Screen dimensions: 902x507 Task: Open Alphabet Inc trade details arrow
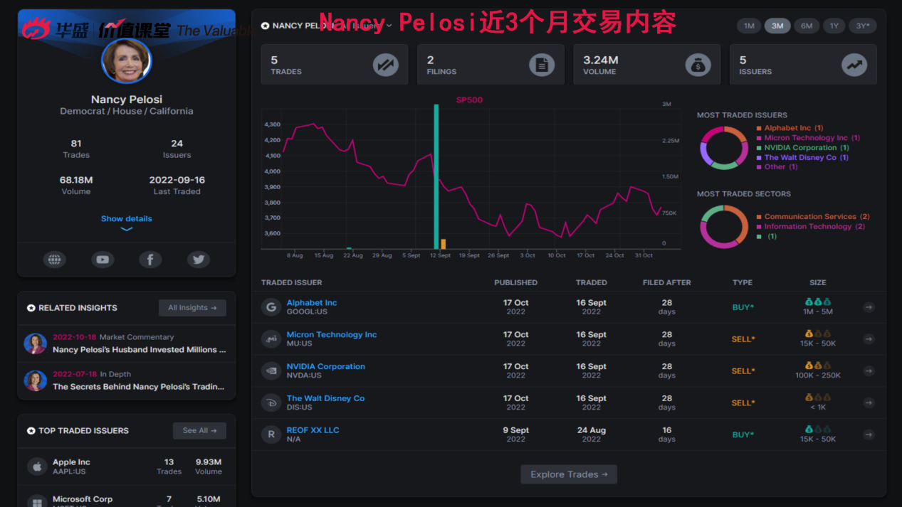pyautogui.click(x=869, y=307)
